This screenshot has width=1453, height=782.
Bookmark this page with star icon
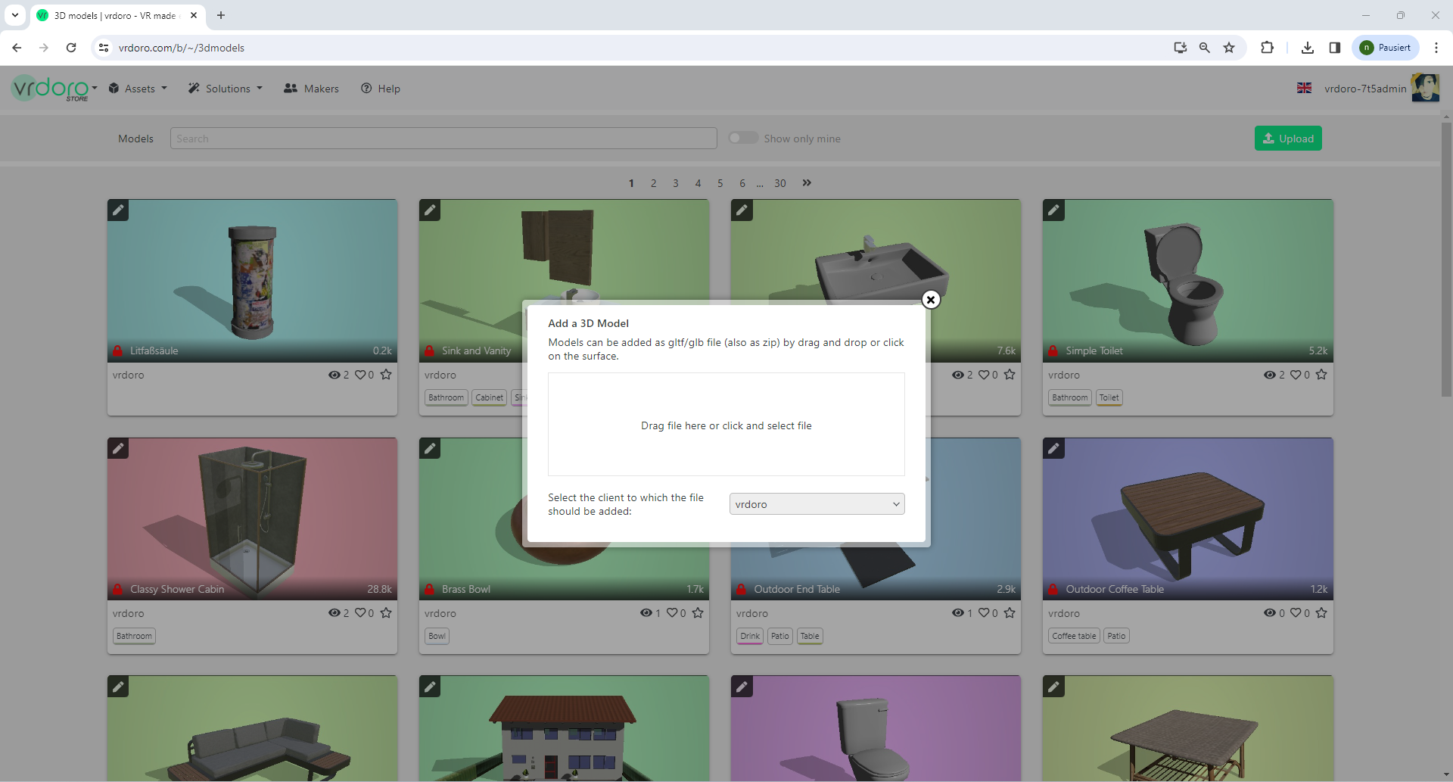click(x=1229, y=48)
